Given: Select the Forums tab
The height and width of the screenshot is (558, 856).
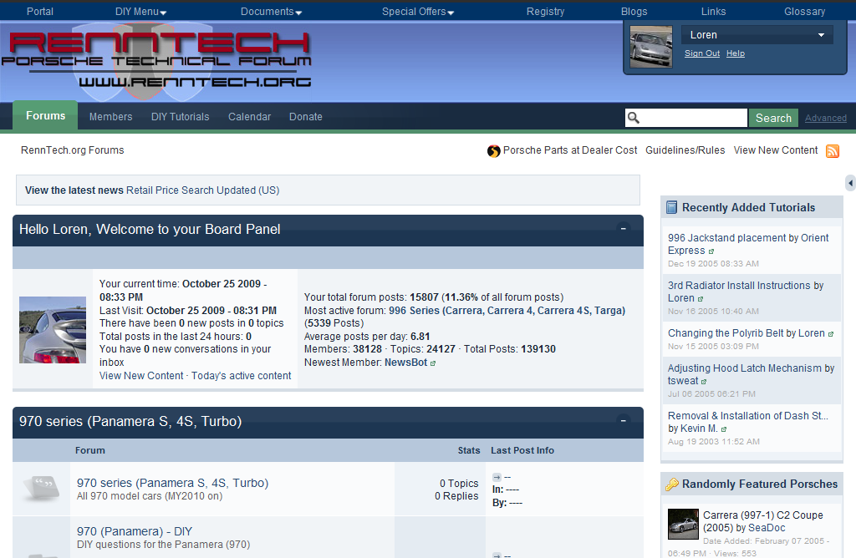Looking at the screenshot, I should [45, 115].
